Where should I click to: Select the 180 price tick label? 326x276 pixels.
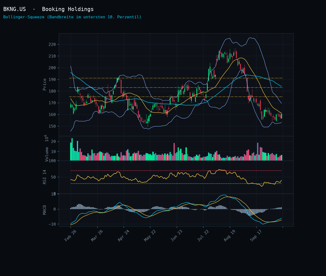coord(52,91)
